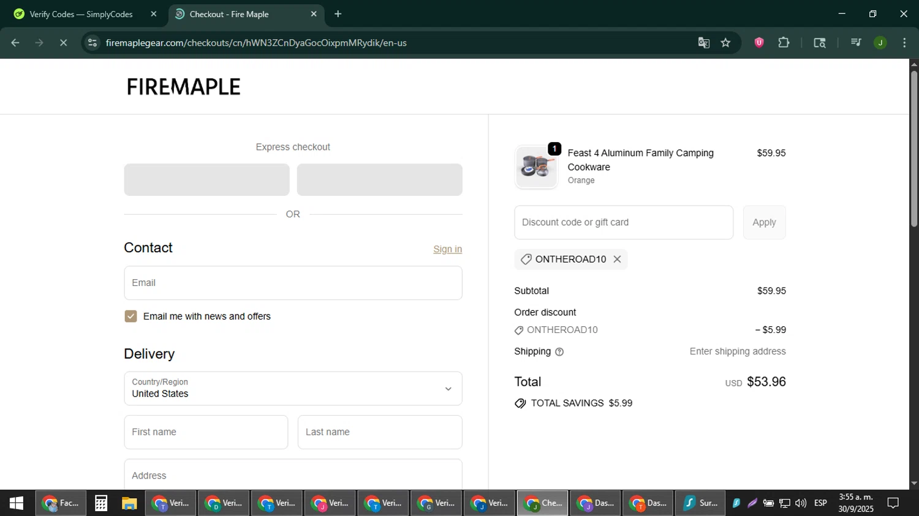
Task: Click into the Address field
Action: point(293,476)
